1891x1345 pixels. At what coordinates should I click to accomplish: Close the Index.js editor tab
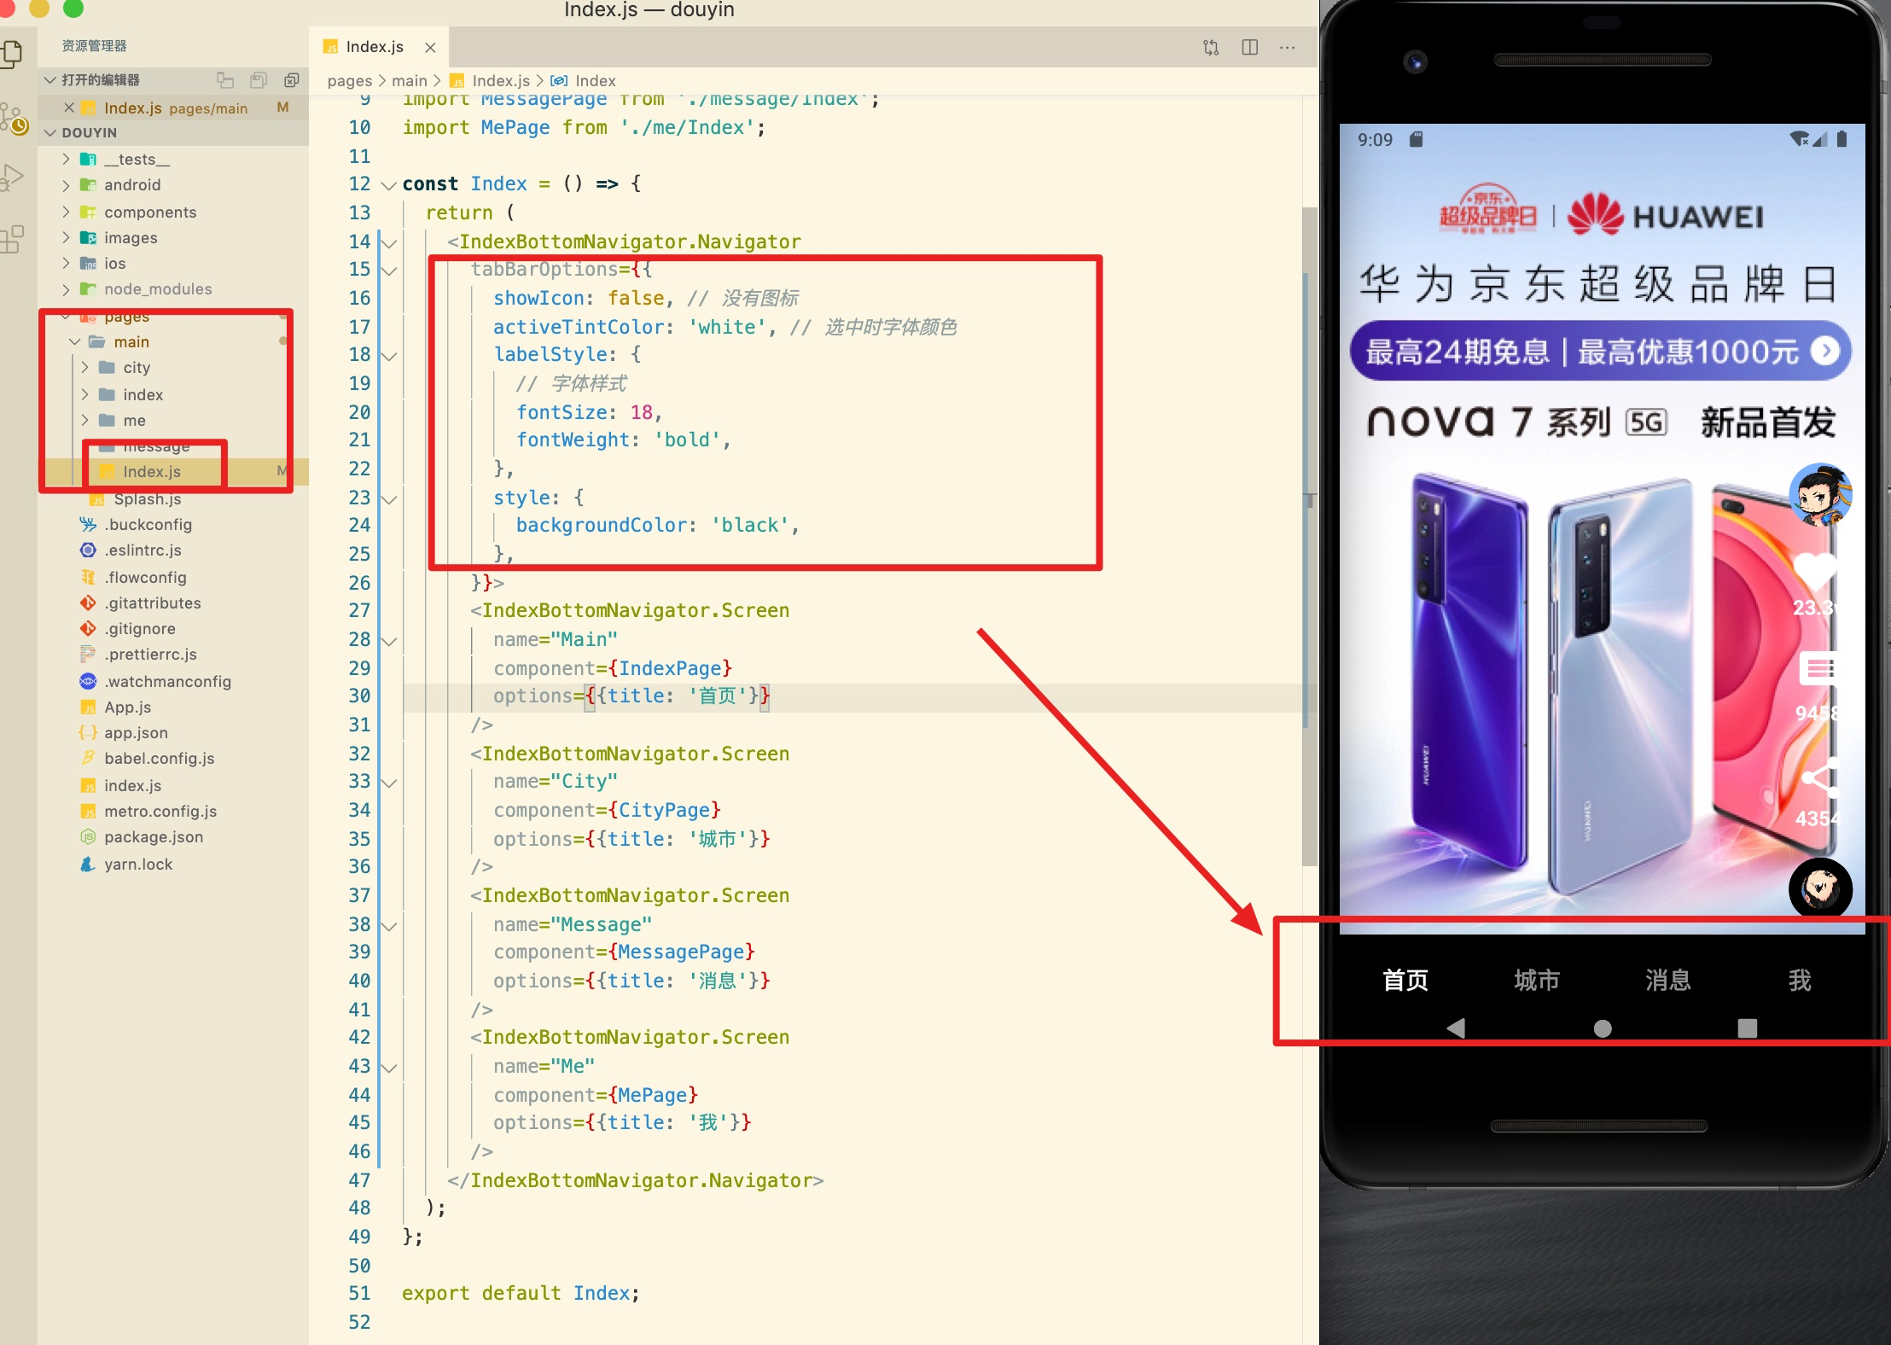coord(431,48)
